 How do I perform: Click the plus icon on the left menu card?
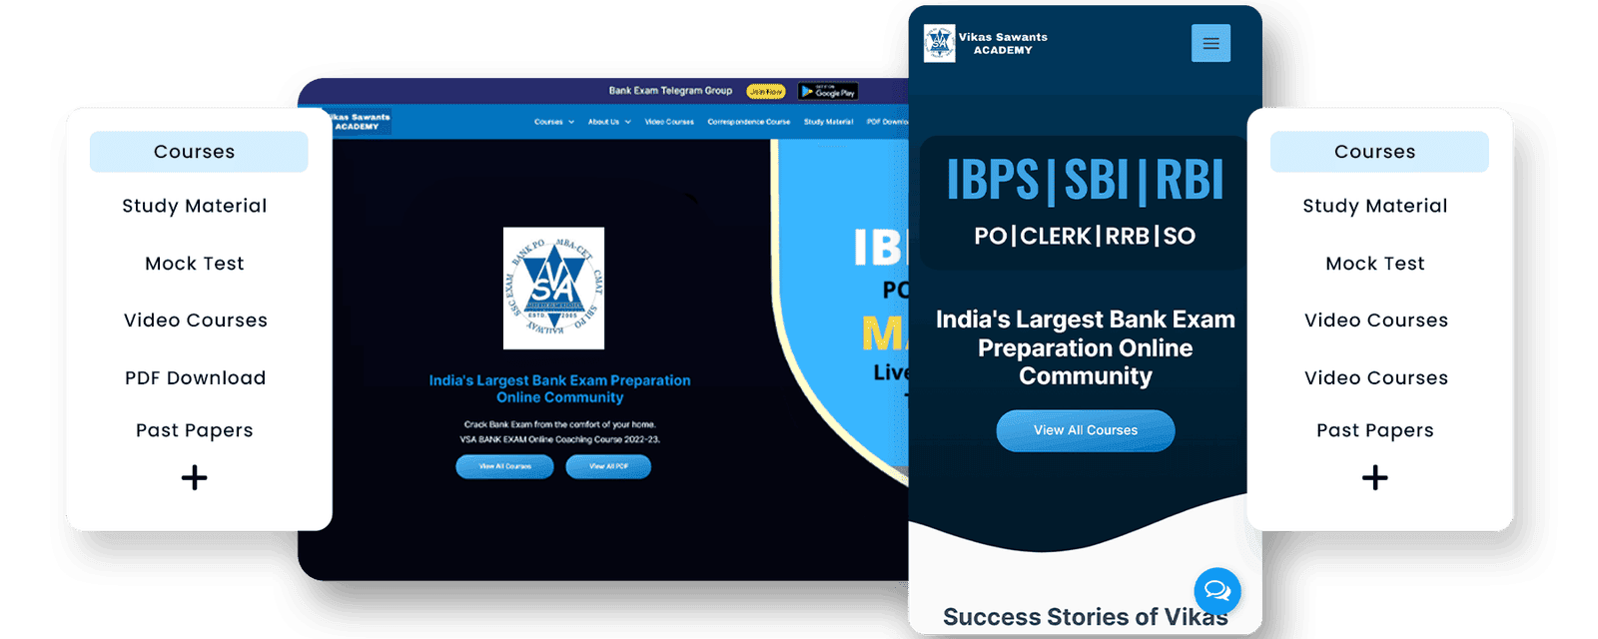coord(195,477)
